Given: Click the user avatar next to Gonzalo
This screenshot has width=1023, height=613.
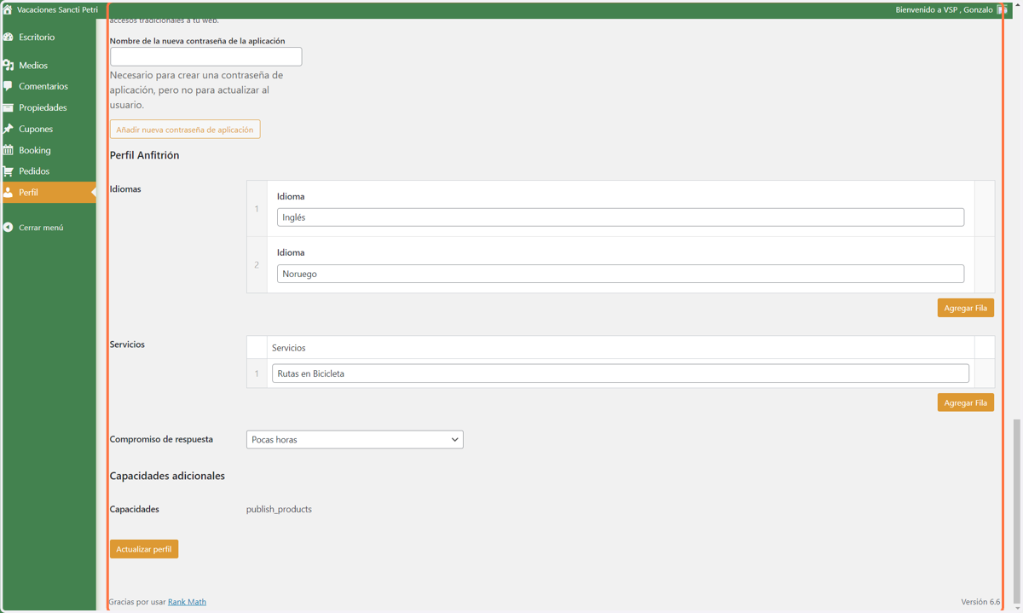Looking at the screenshot, I should click(1002, 9).
